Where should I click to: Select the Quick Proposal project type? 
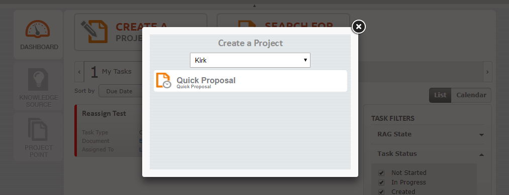(x=250, y=81)
